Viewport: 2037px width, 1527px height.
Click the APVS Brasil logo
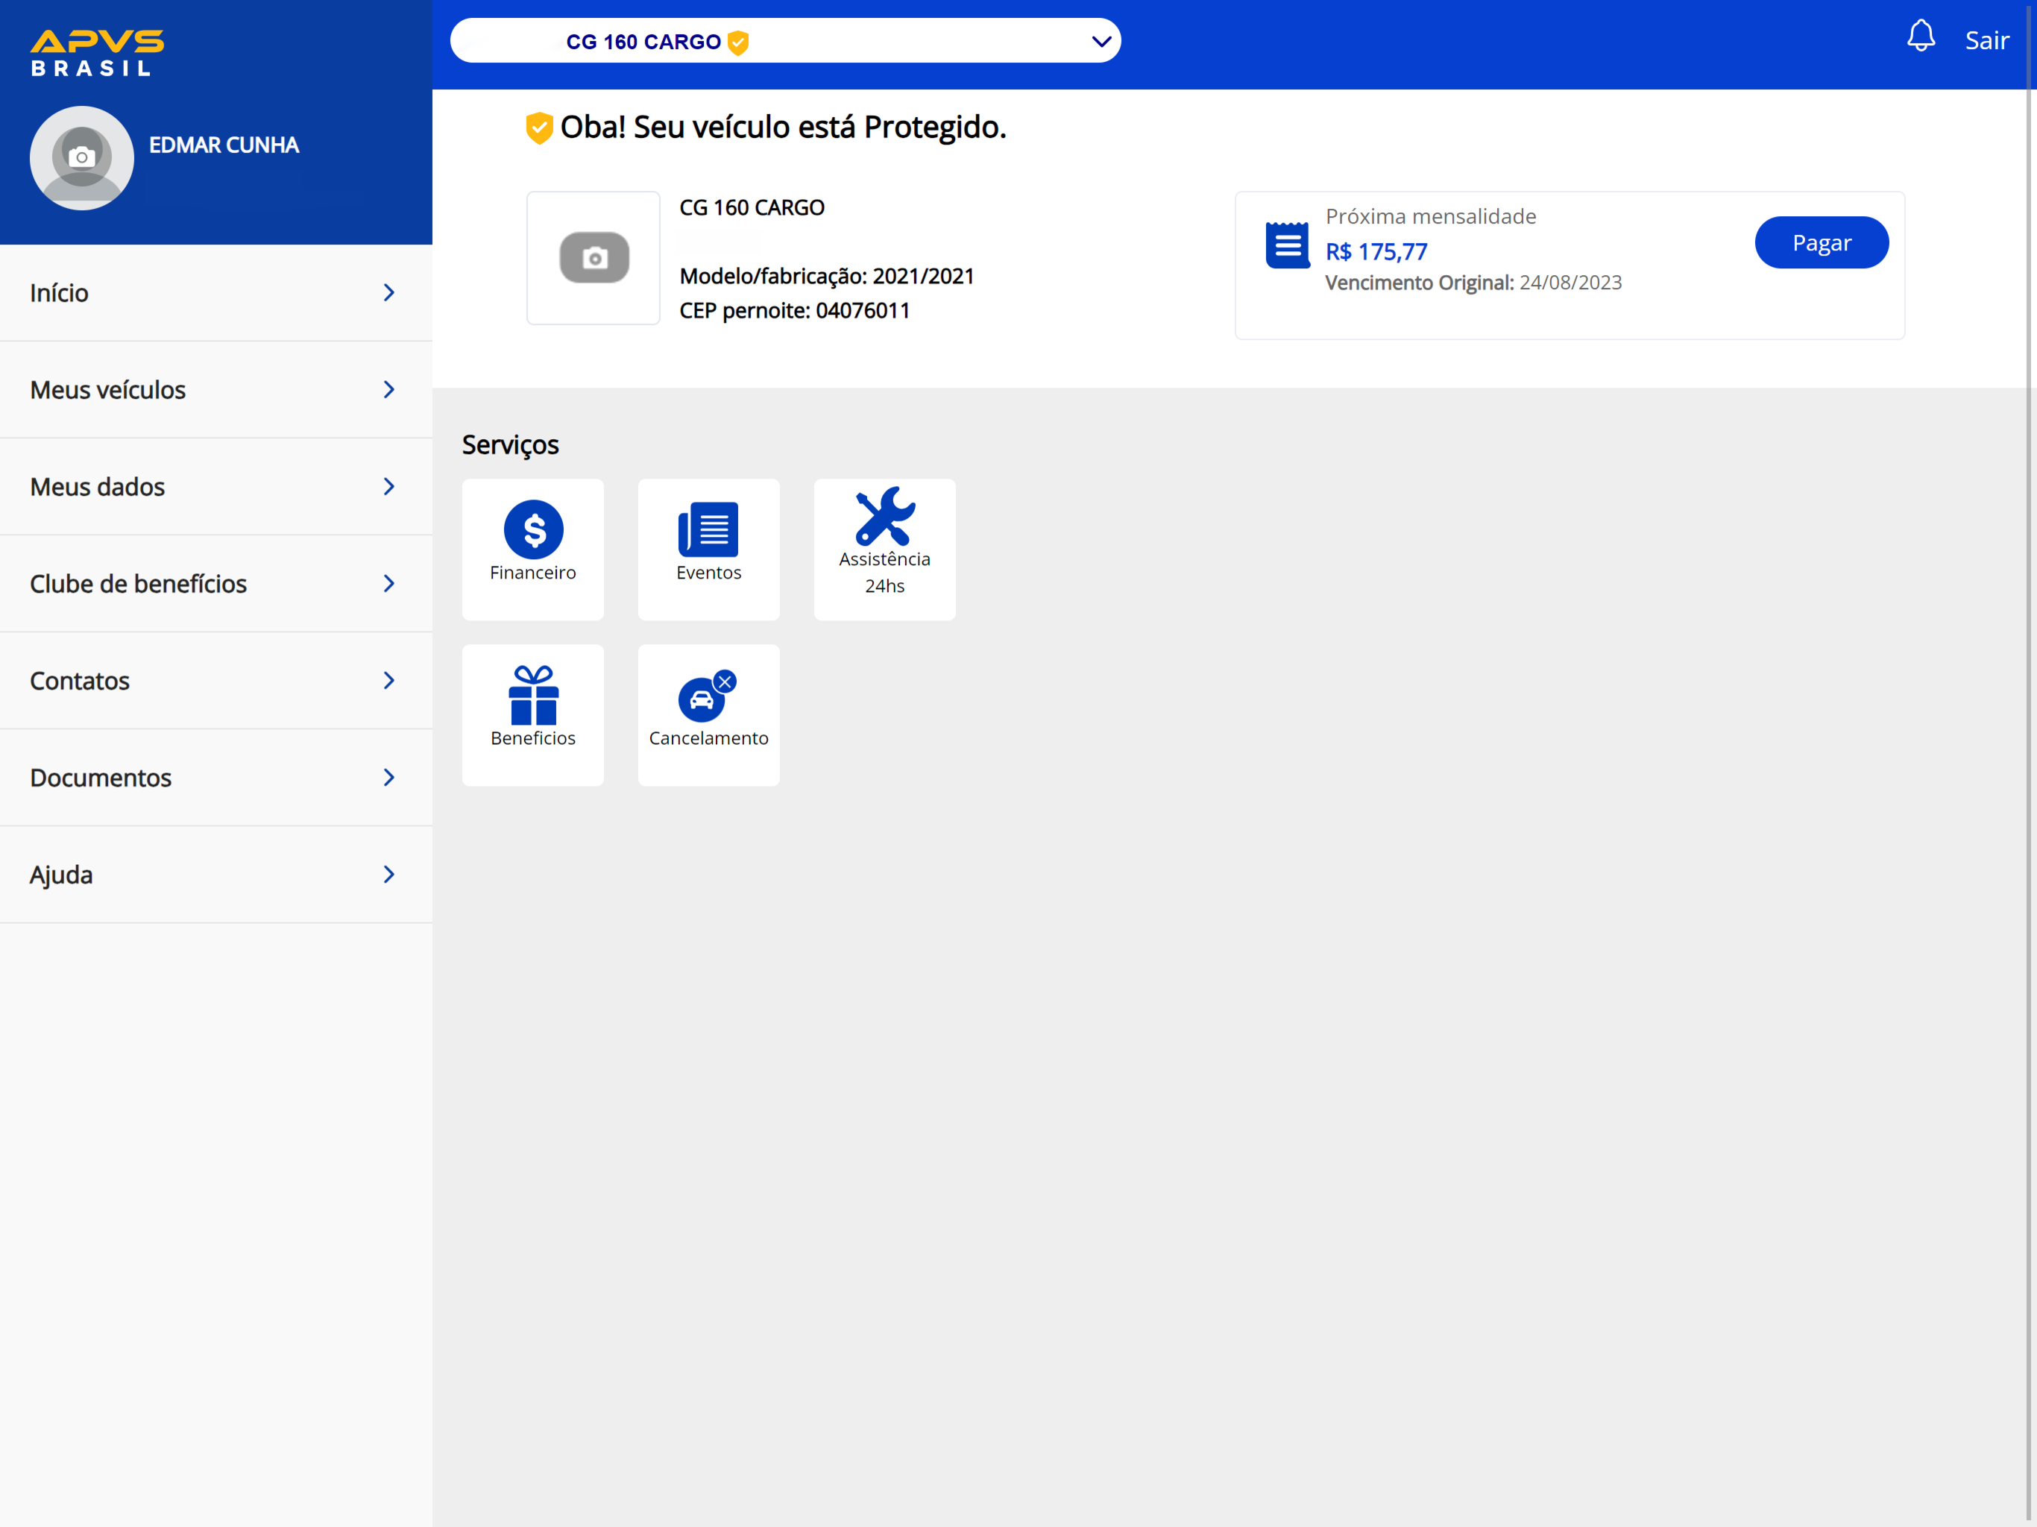[x=98, y=52]
